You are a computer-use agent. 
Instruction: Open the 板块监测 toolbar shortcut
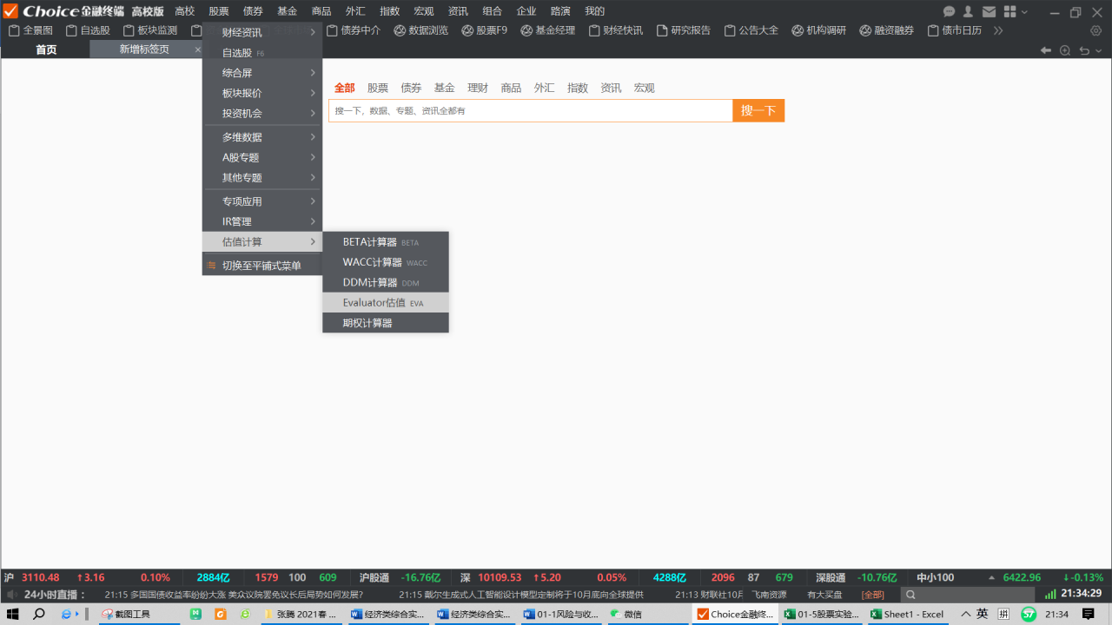coord(149,30)
